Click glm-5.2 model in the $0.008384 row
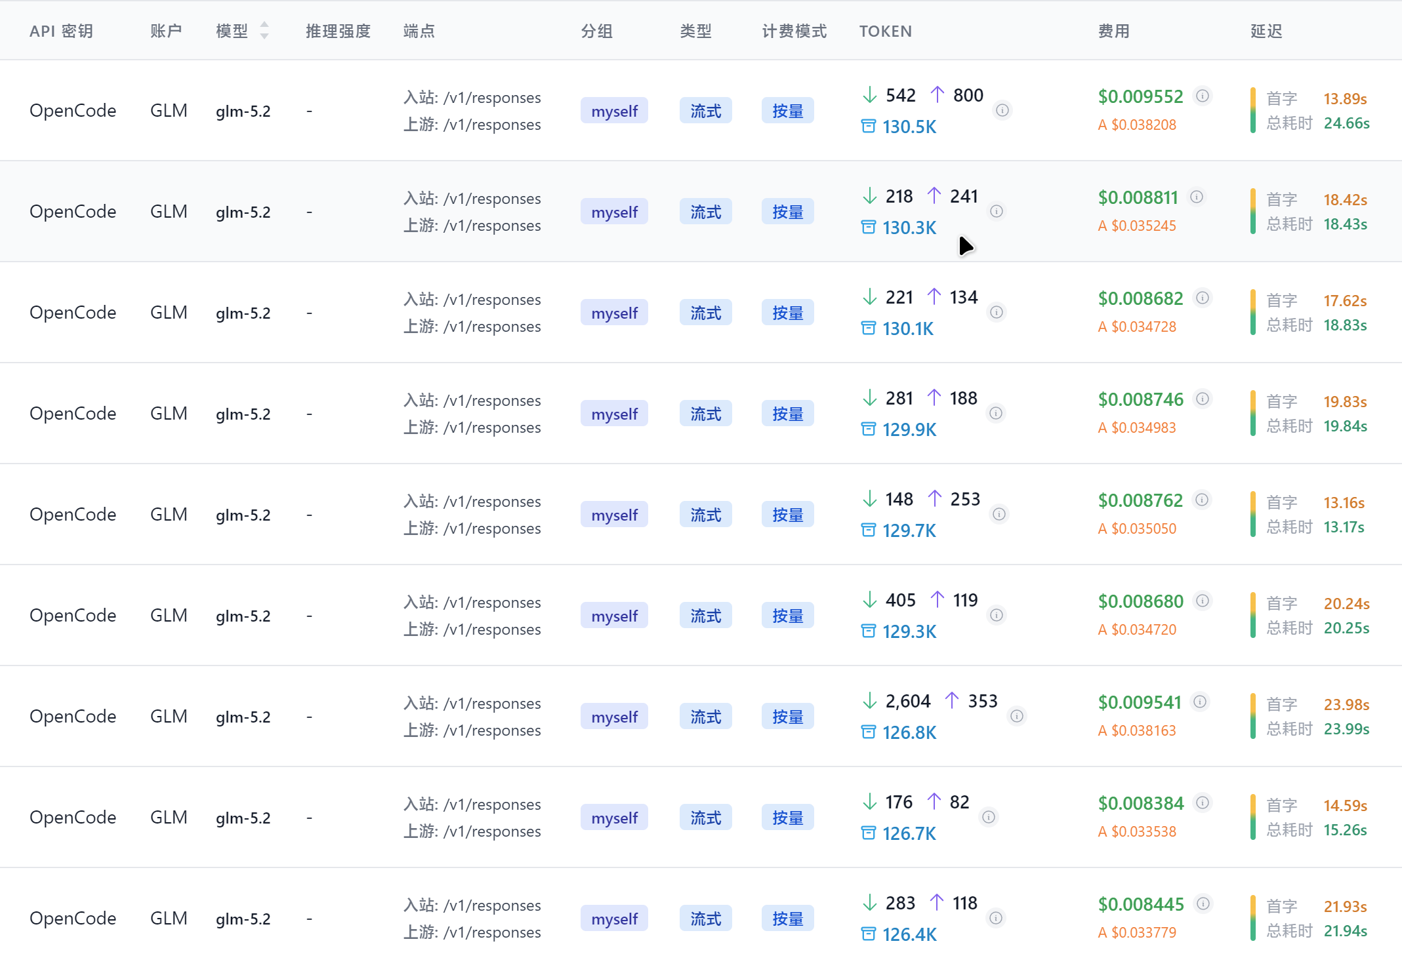This screenshot has height=954, width=1402. (243, 818)
